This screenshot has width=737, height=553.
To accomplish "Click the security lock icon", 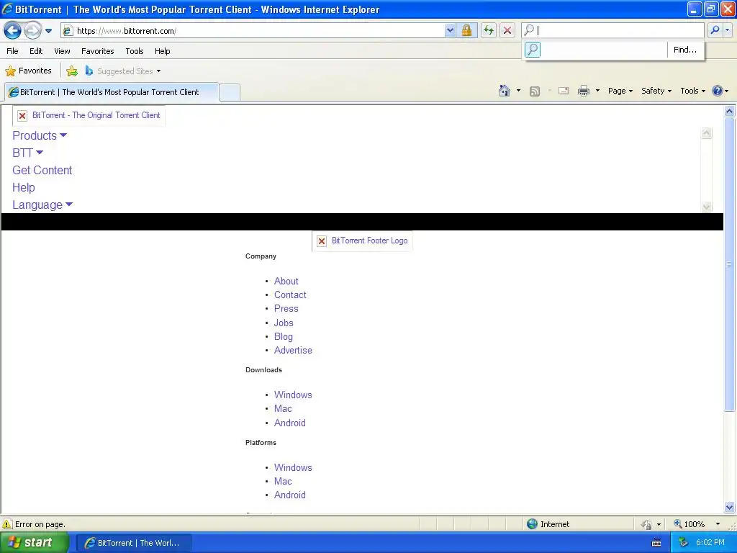I will (x=466, y=31).
